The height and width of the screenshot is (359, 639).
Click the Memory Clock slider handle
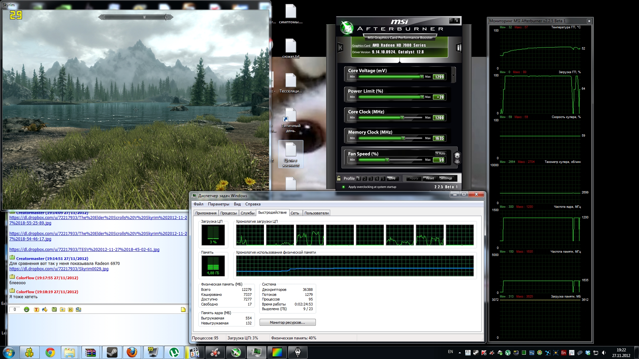tap(403, 138)
